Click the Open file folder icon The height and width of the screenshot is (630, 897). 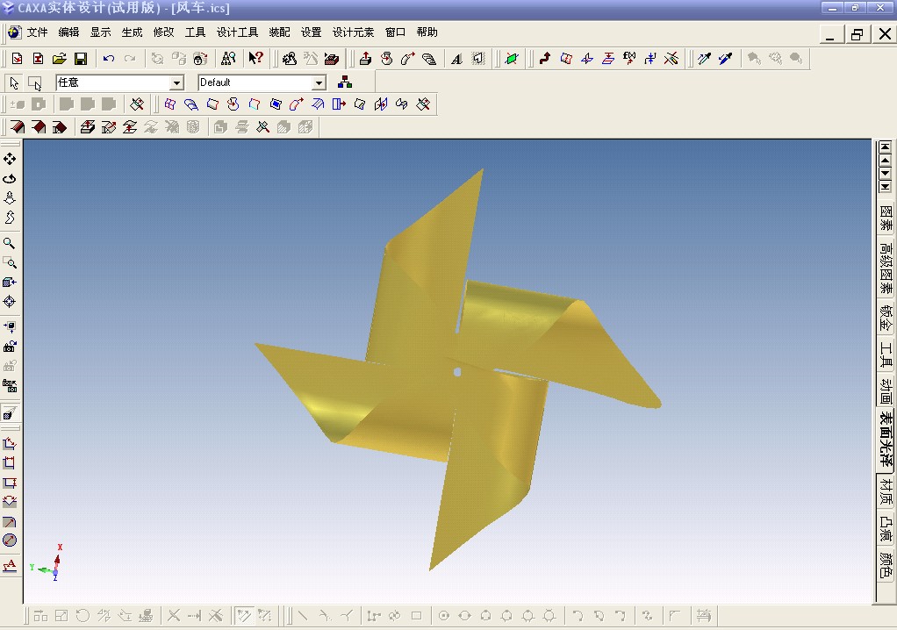coord(60,58)
